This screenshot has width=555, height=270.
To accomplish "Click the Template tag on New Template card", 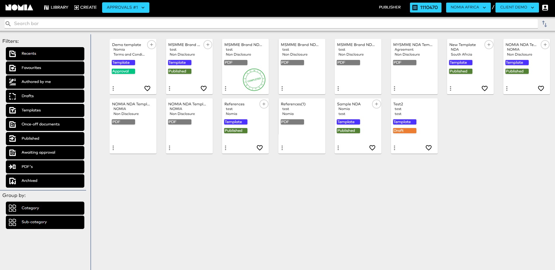I will coord(461,63).
